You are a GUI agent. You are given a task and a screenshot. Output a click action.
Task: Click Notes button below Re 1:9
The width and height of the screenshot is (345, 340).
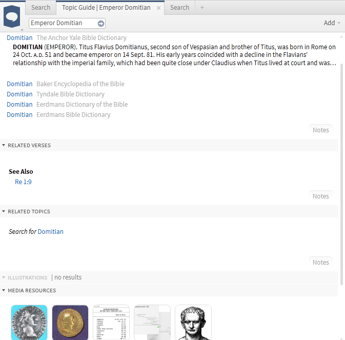[x=321, y=196]
